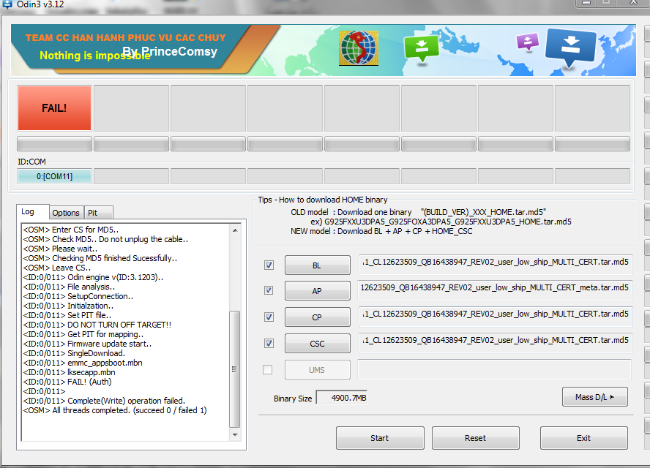Click the Binary Size value field

[x=342, y=398]
